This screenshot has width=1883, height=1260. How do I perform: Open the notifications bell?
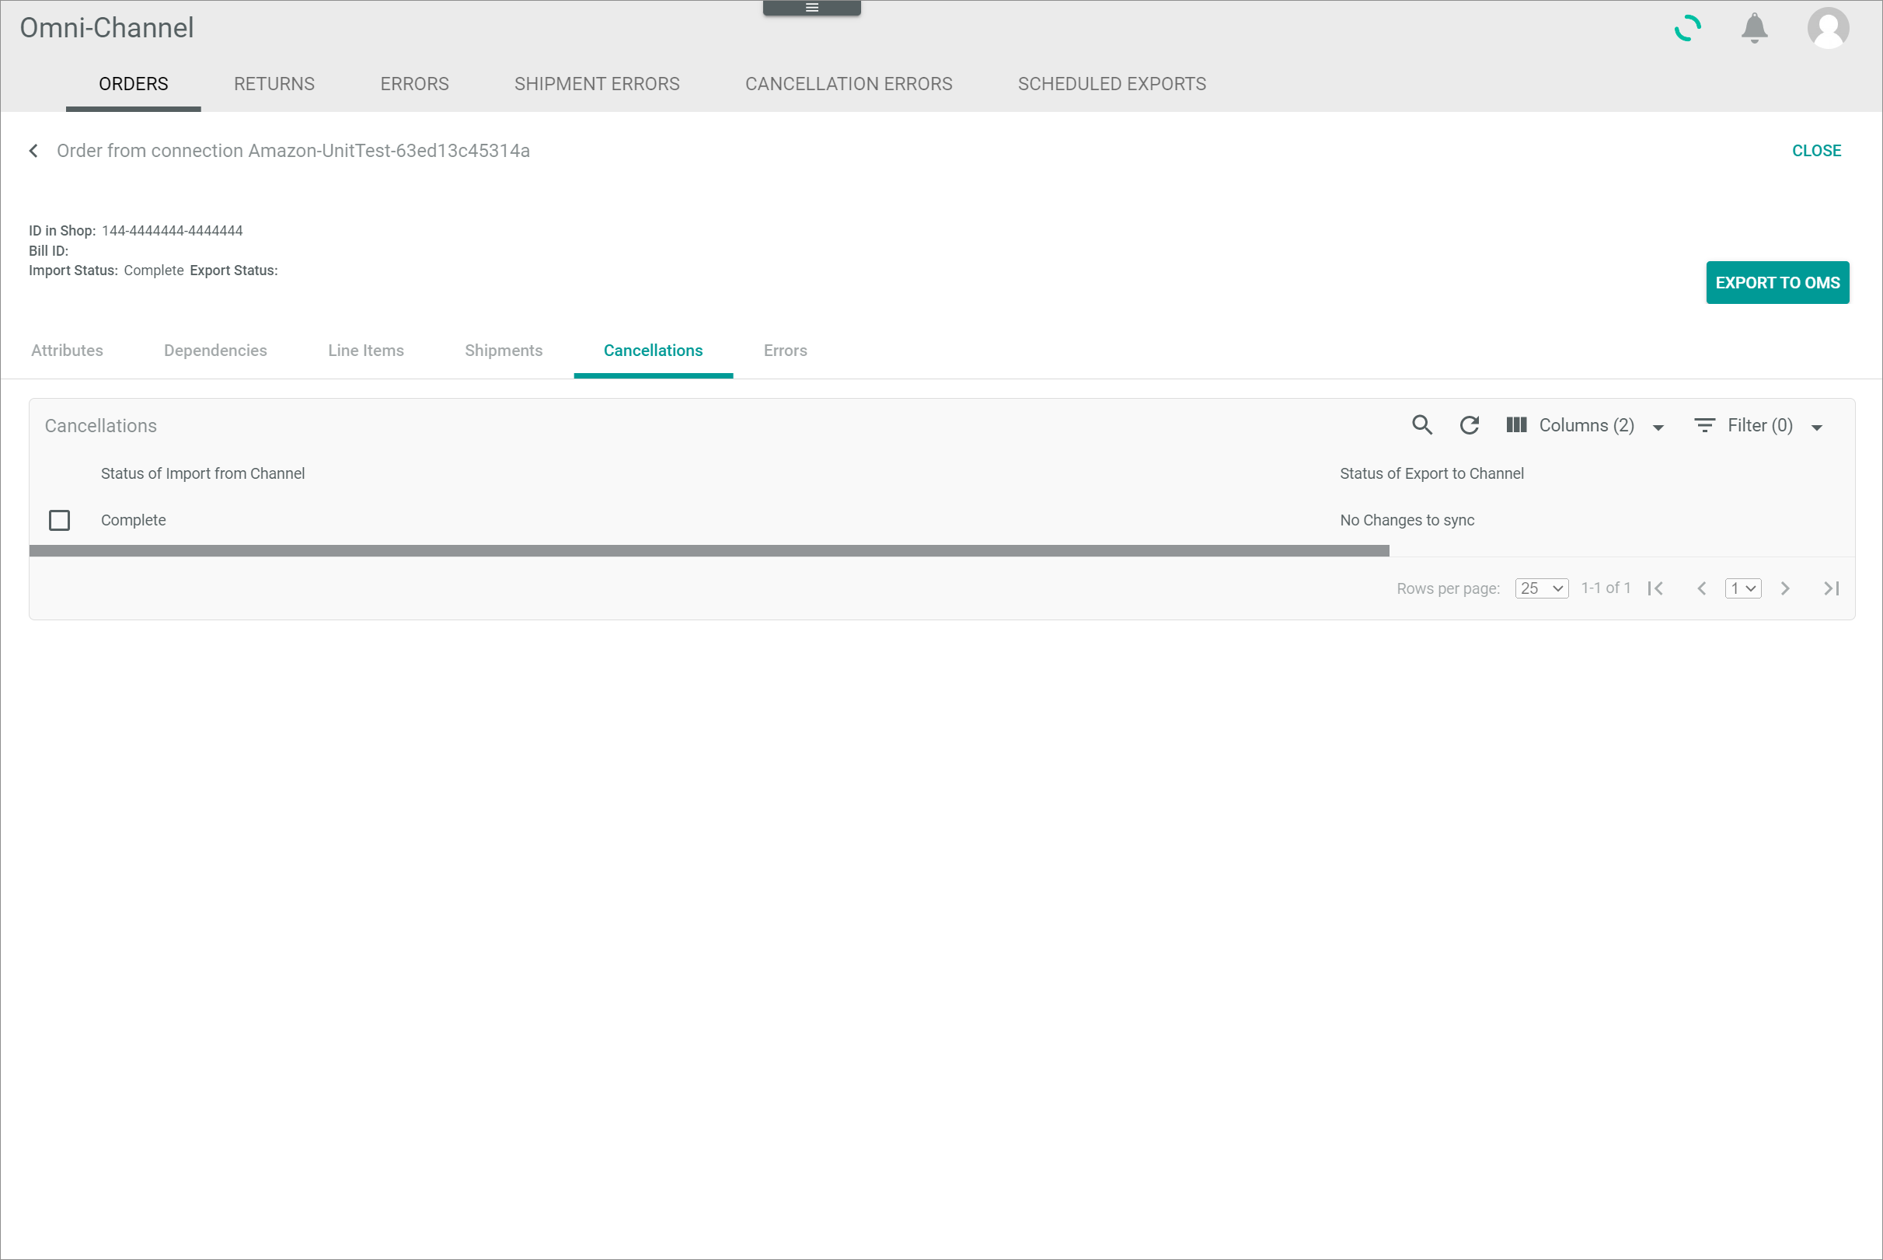(x=1754, y=28)
